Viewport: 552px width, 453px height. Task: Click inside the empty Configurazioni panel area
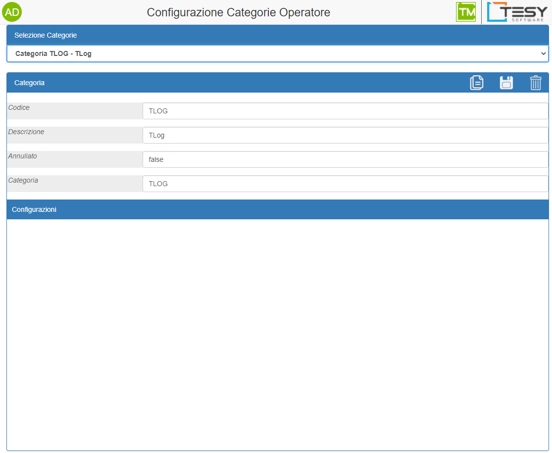[277, 334]
